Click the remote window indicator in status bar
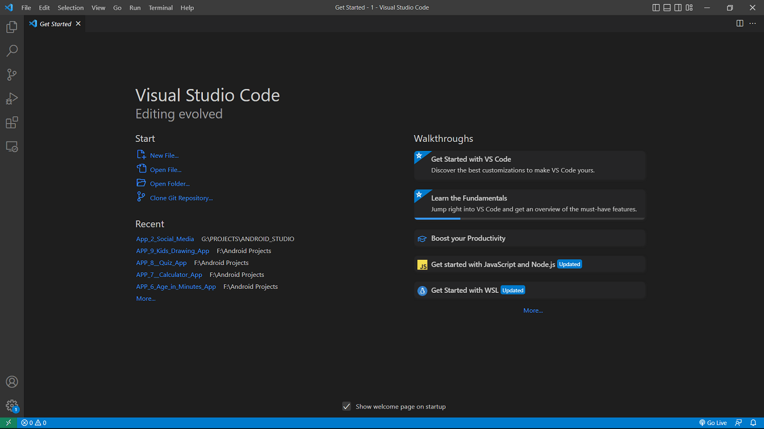The width and height of the screenshot is (764, 429). (9, 423)
